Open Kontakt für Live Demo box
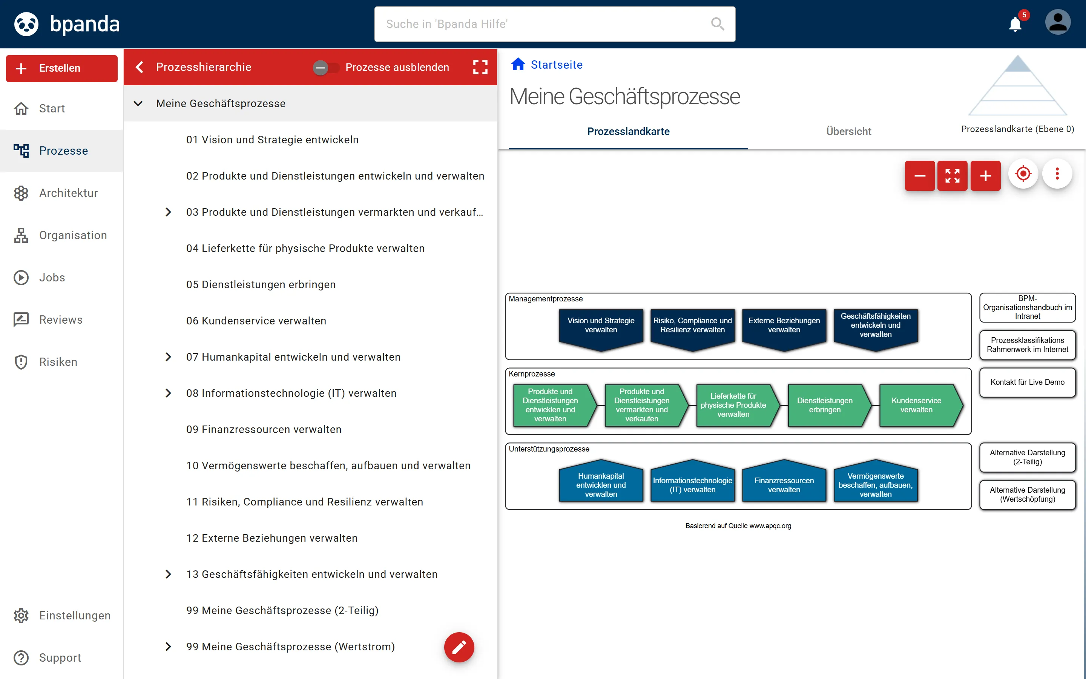 (1027, 382)
